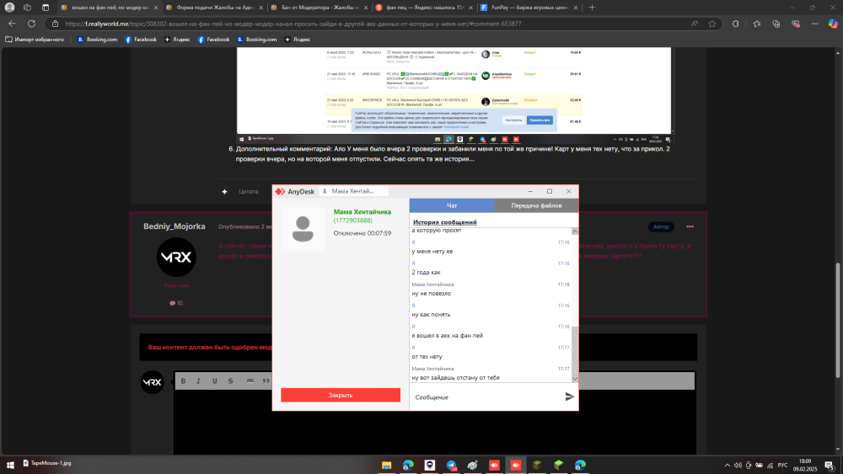Open the browser profile avatar icon
The image size is (843, 474).
pyautogui.click(x=9, y=8)
